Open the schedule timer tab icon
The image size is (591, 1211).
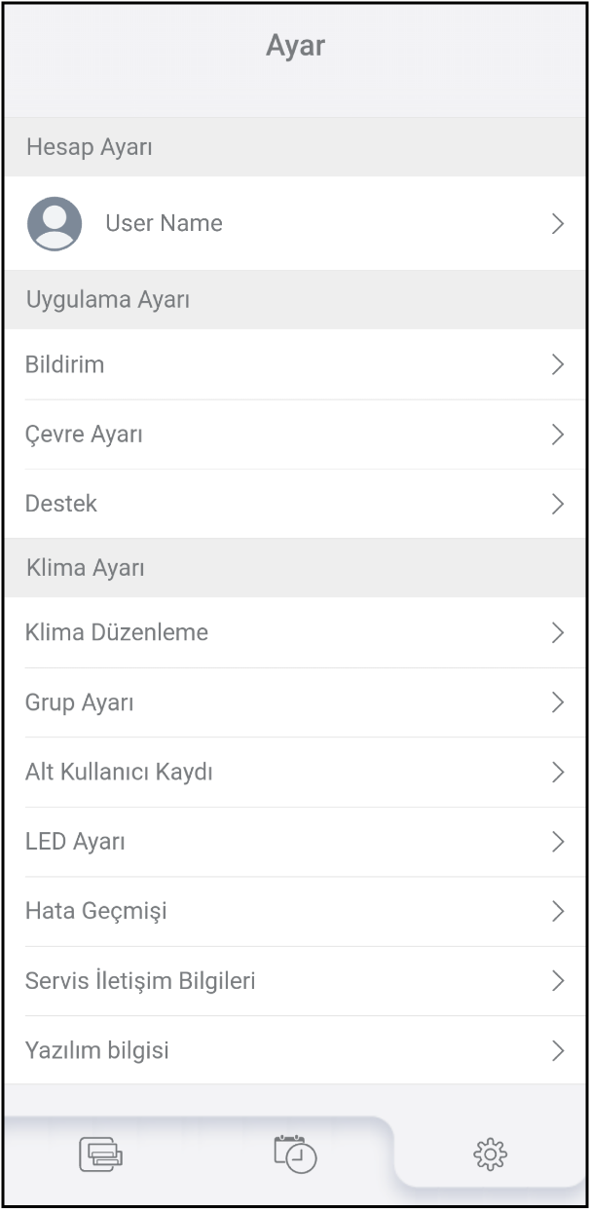tap(295, 1154)
